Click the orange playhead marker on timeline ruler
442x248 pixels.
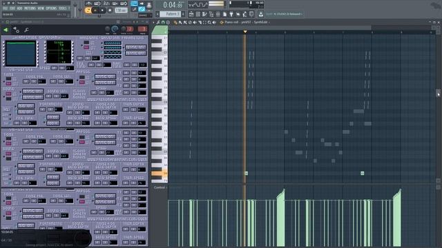point(245,32)
